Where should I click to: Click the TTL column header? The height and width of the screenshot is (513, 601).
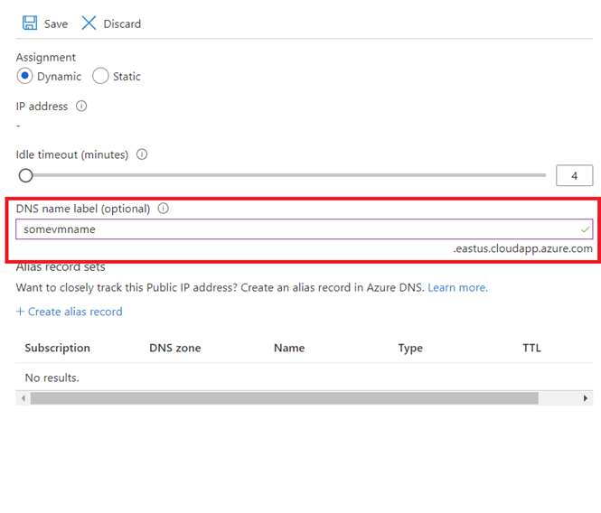click(531, 348)
